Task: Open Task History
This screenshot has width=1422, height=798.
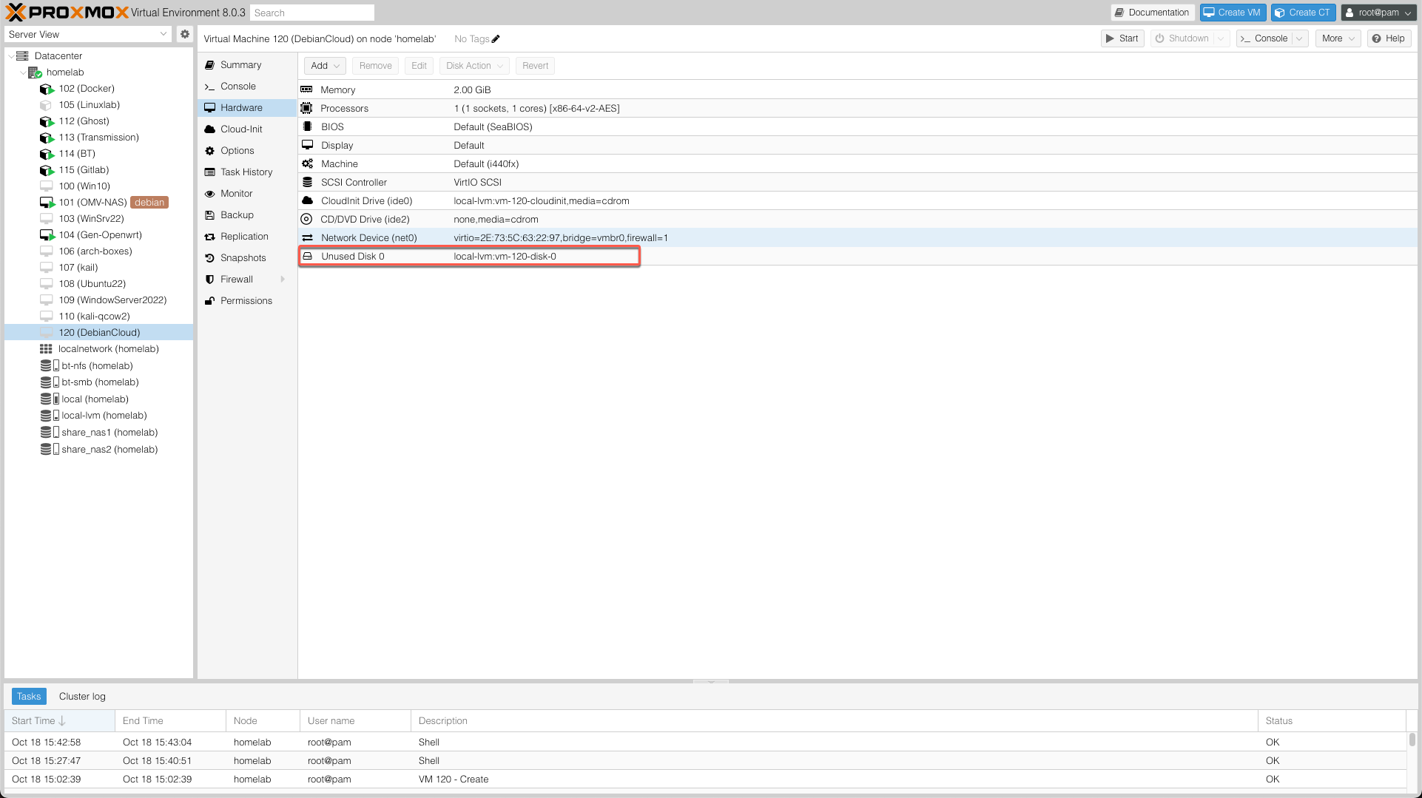Action: pos(247,172)
